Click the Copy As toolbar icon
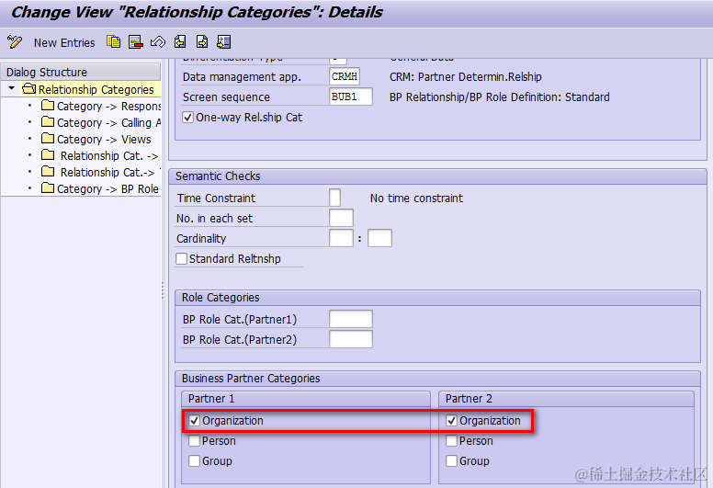 113,42
